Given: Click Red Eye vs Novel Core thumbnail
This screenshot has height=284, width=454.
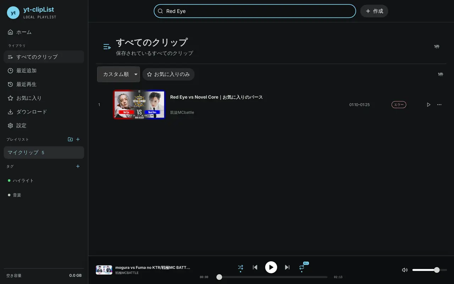Looking at the screenshot, I should point(139,104).
